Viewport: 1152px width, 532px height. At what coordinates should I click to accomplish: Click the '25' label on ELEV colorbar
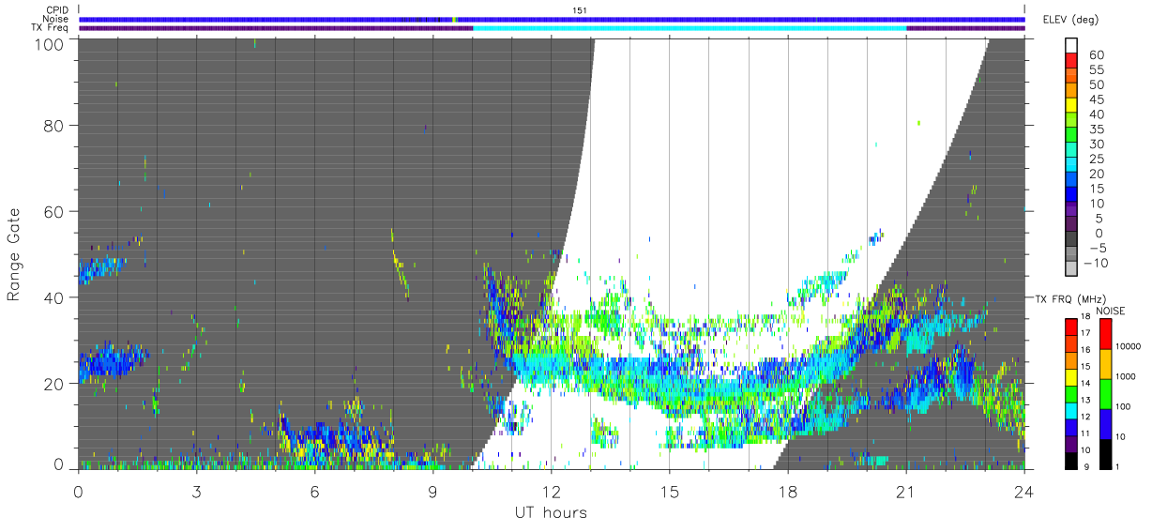(1096, 159)
